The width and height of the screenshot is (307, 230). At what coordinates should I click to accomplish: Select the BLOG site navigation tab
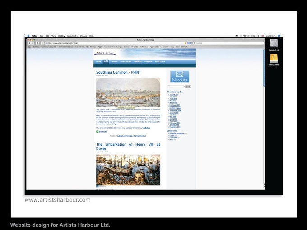[x=106, y=61]
